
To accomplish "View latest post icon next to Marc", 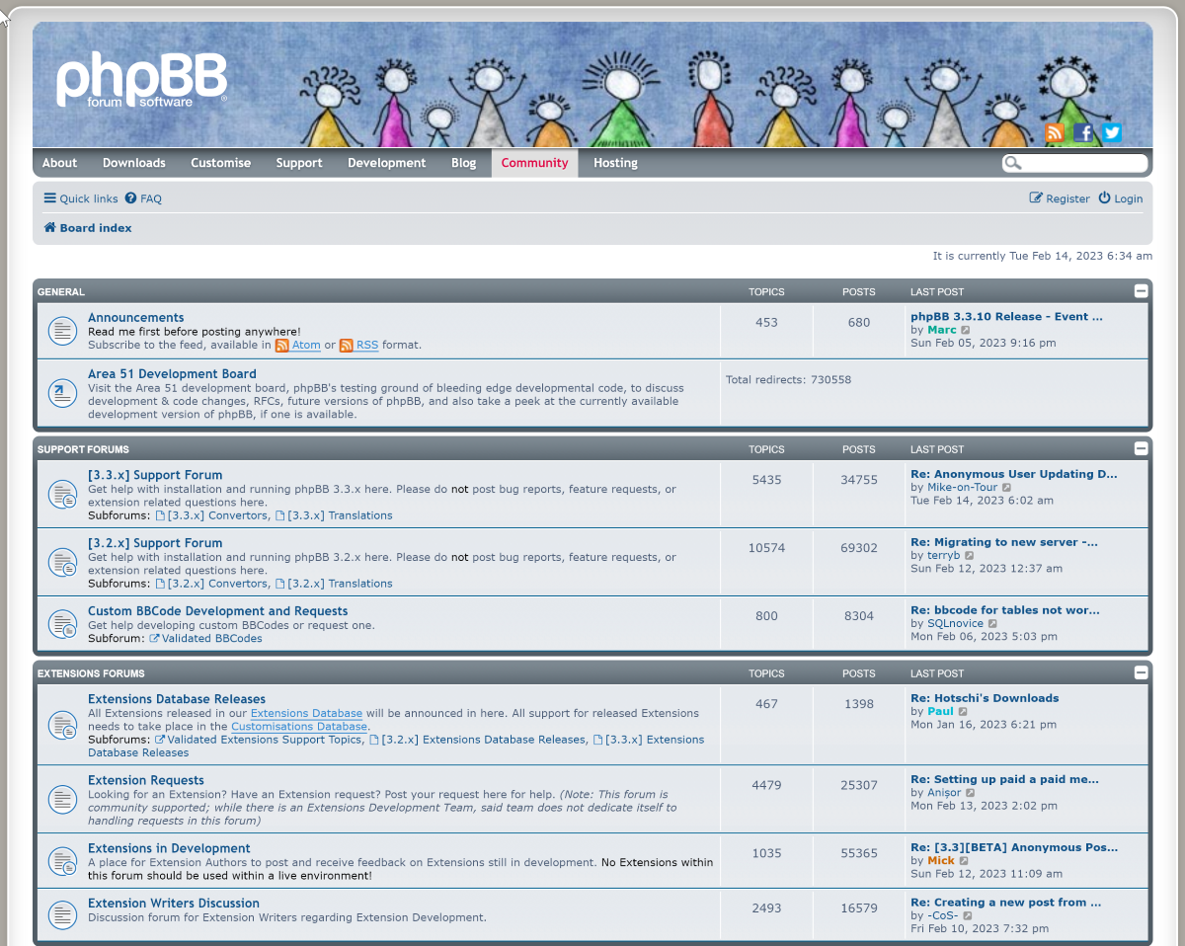I will click(966, 330).
